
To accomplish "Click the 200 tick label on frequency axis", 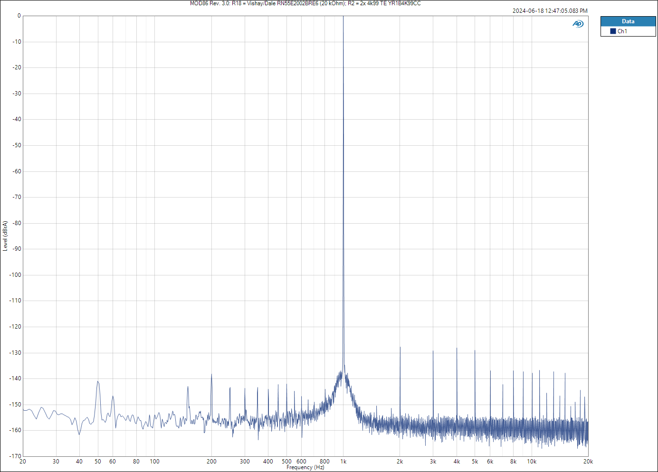I will 211,462.
